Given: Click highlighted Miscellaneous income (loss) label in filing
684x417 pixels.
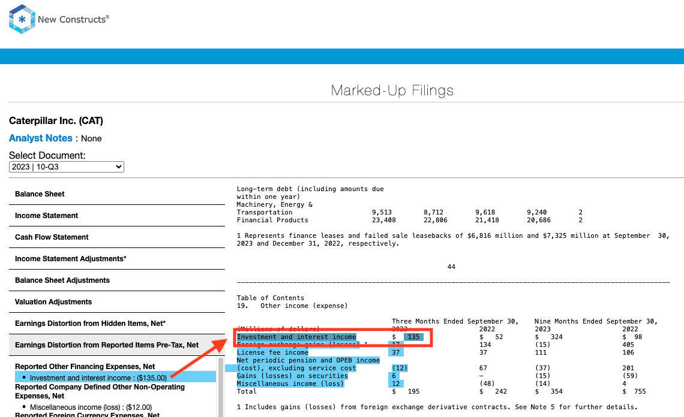Looking at the screenshot, I should coord(290,384).
